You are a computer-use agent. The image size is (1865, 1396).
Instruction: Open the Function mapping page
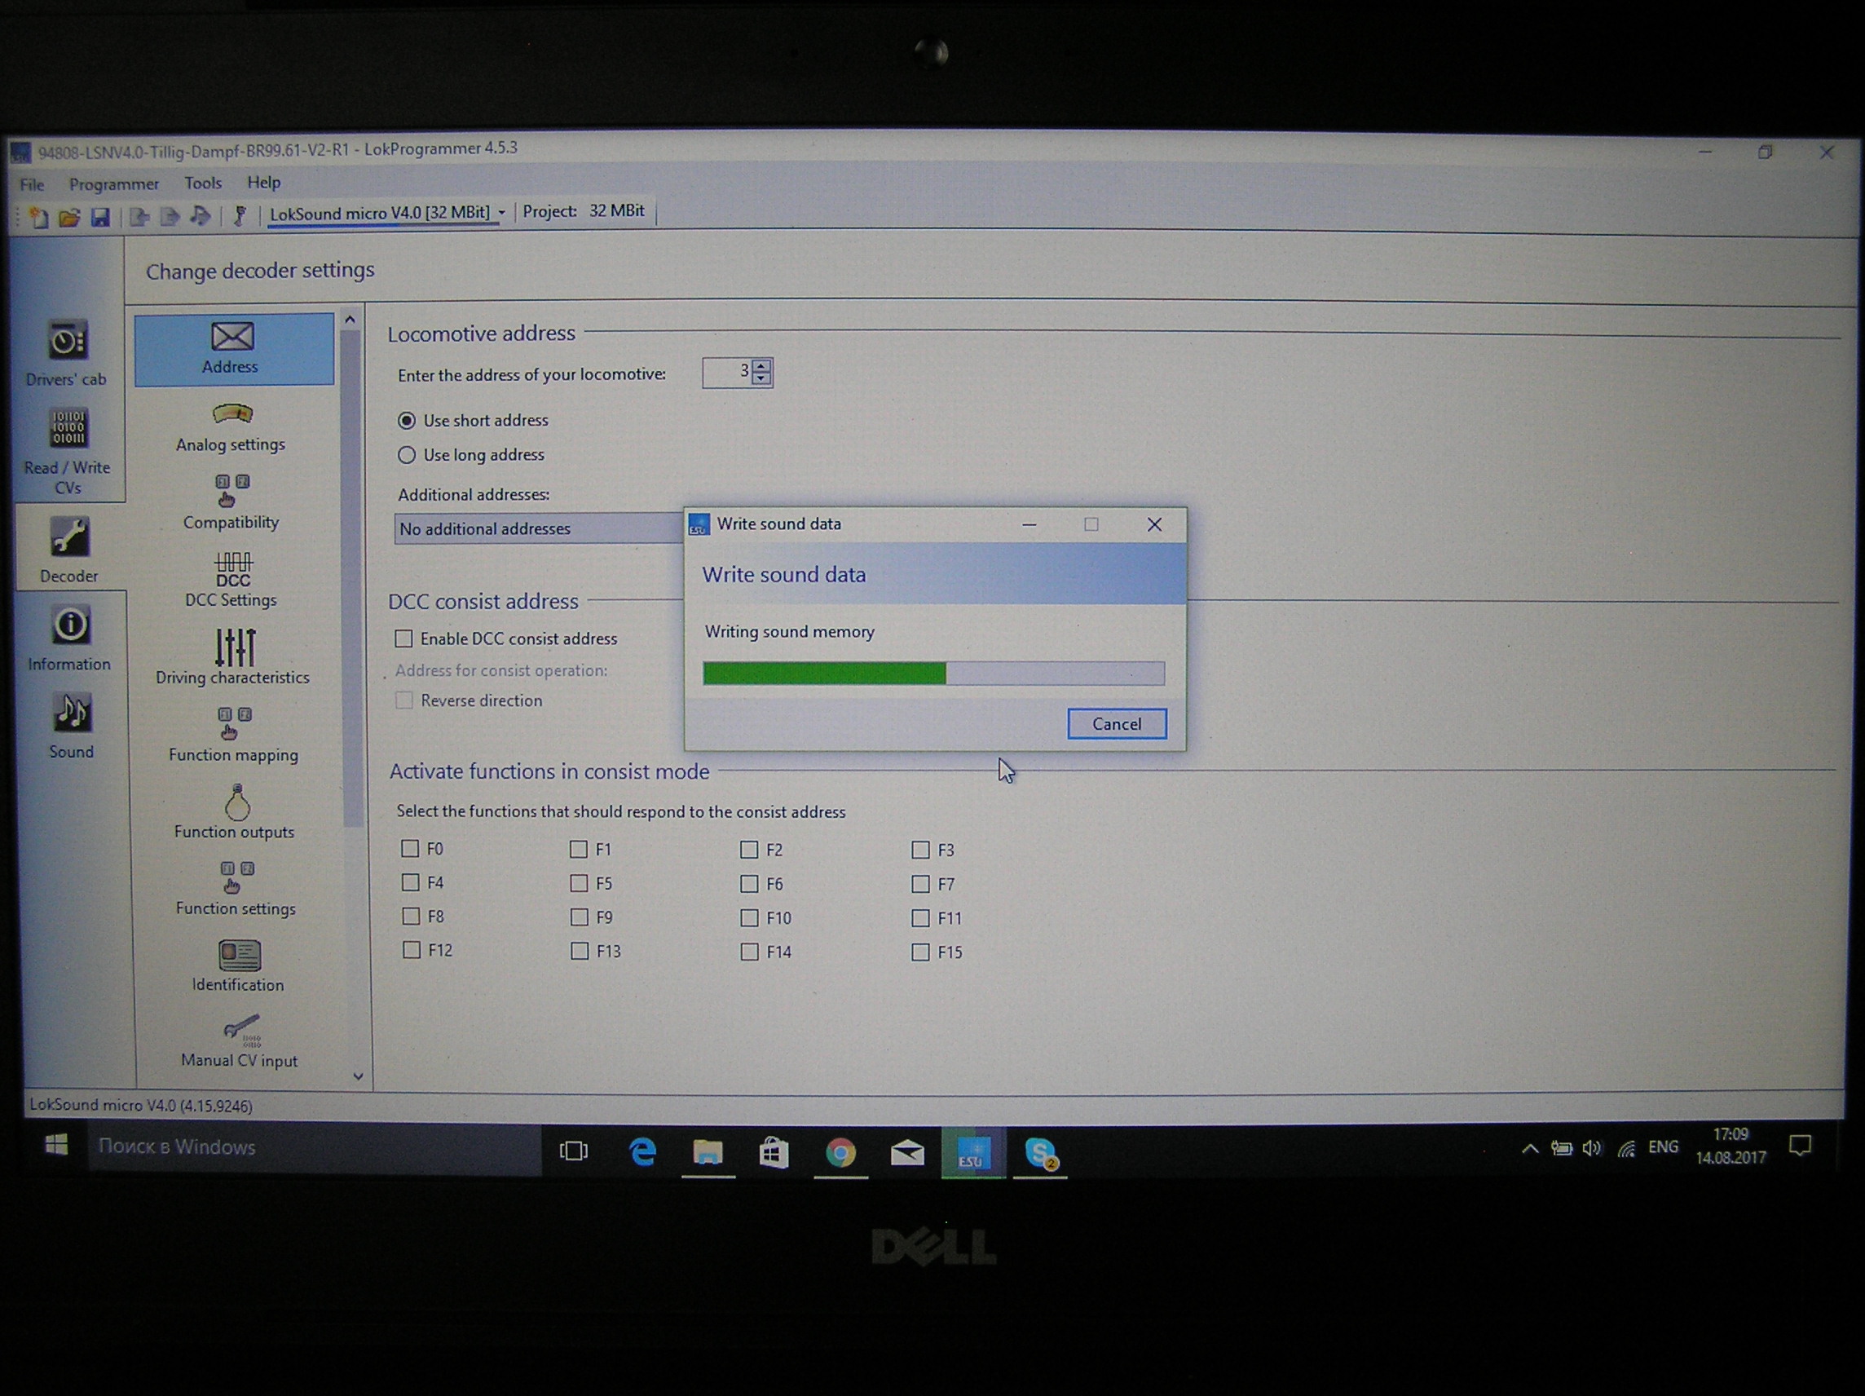click(x=234, y=734)
